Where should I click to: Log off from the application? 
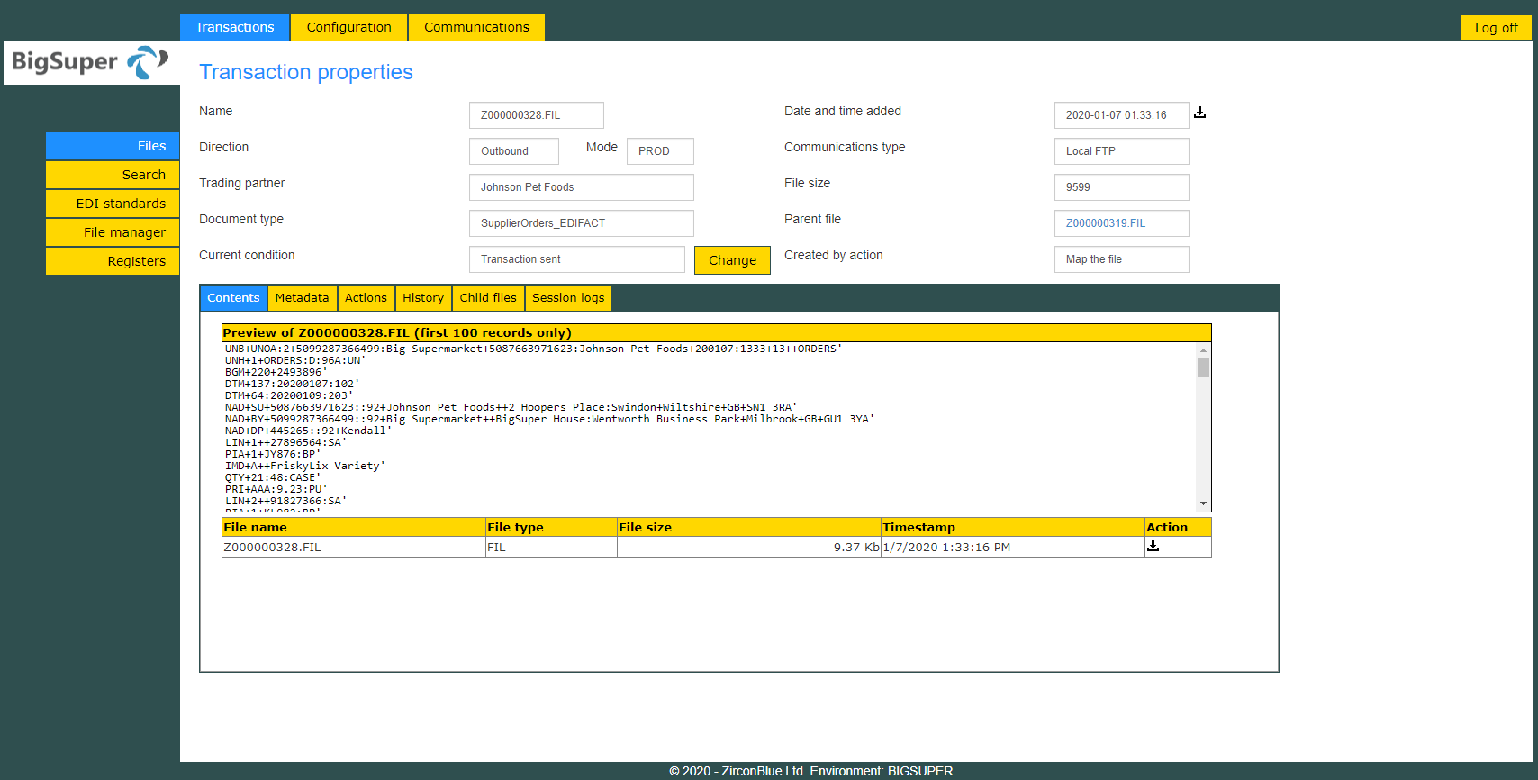tap(1496, 28)
